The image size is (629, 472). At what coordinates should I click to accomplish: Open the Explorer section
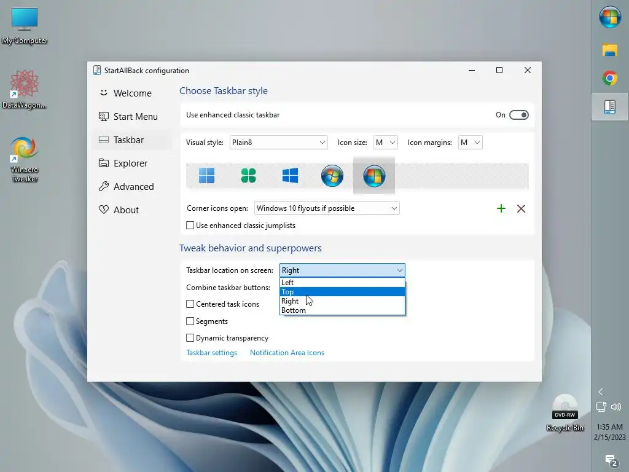point(133,163)
